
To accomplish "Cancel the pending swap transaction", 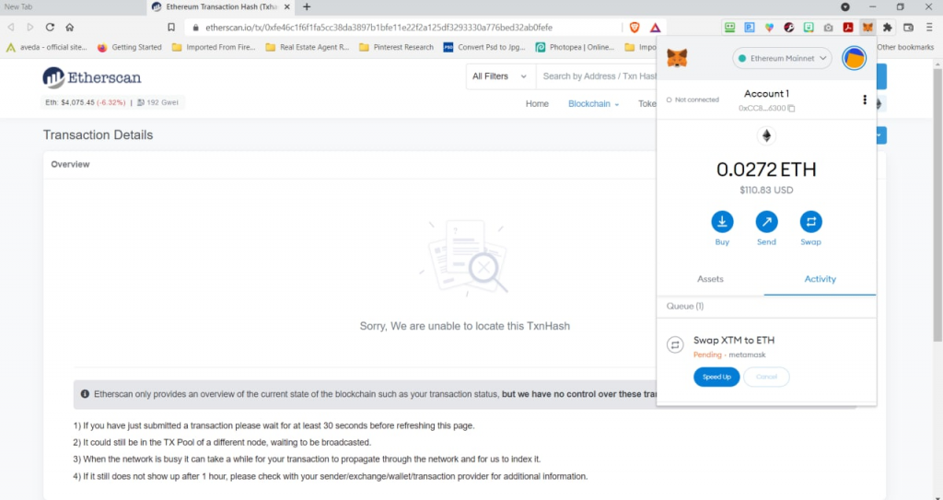I will pos(766,378).
